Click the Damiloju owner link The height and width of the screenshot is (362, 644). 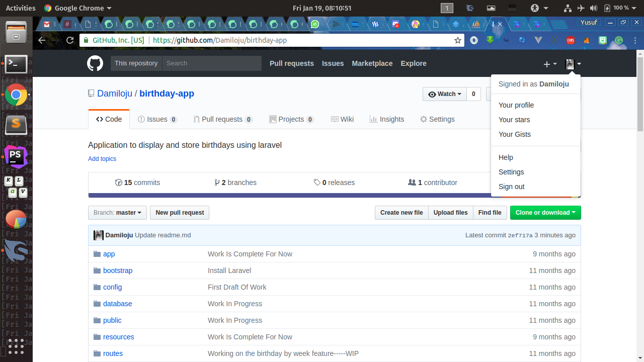pos(115,94)
